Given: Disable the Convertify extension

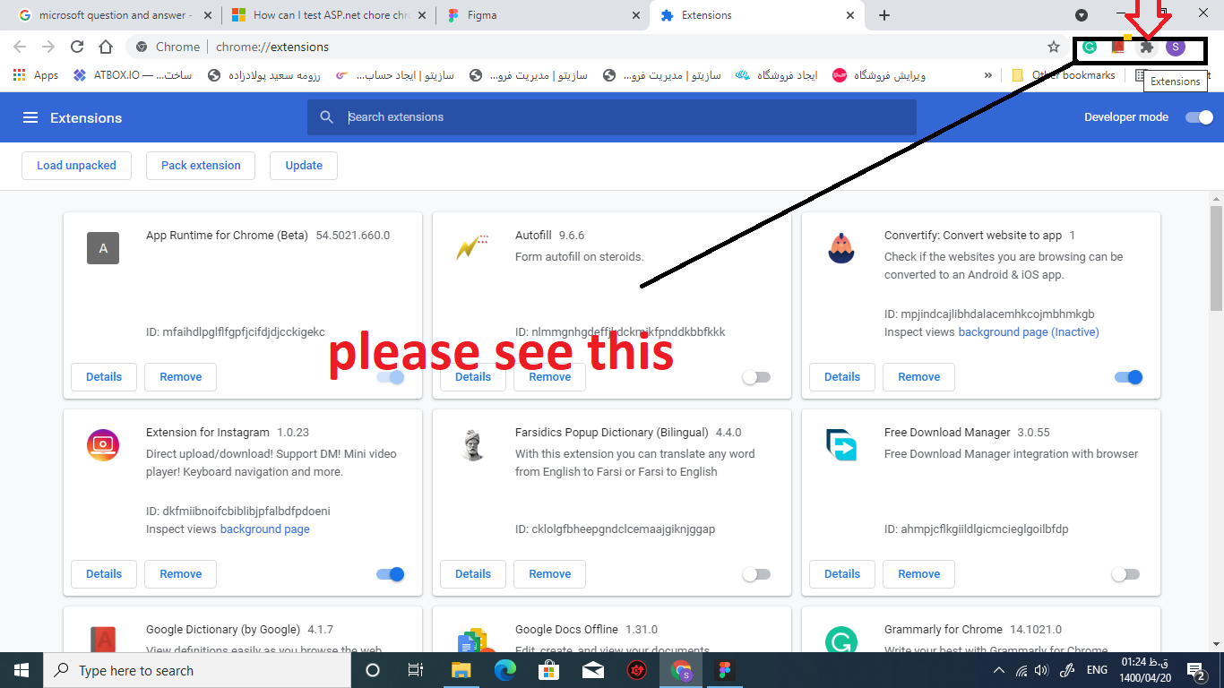Looking at the screenshot, I should (x=1129, y=377).
